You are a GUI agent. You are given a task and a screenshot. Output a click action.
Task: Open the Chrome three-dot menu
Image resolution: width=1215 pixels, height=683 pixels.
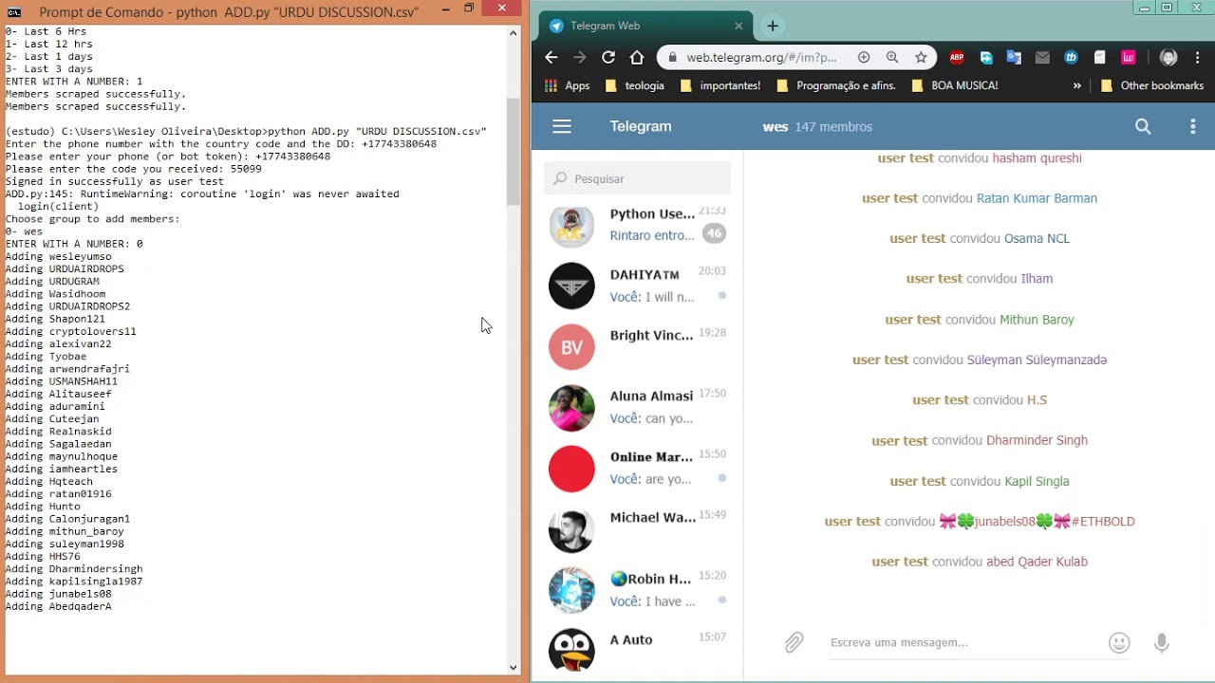click(1196, 57)
